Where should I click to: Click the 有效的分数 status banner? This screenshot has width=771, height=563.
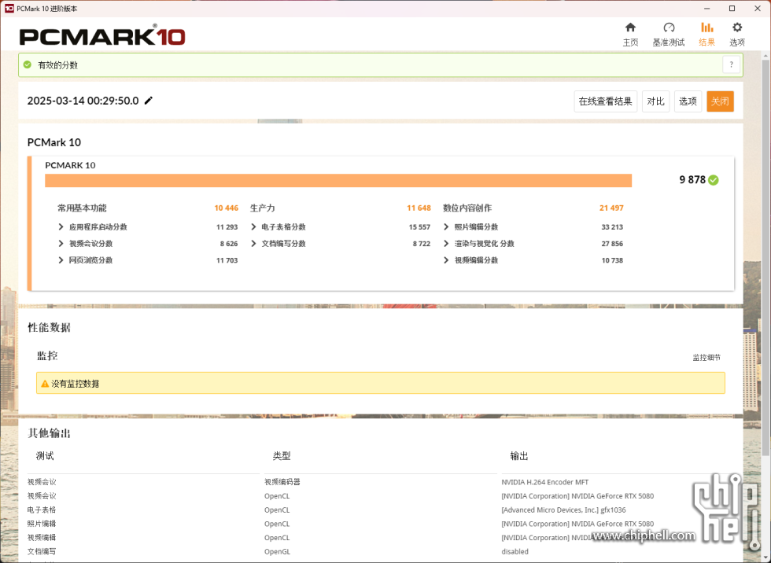[x=381, y=64]
